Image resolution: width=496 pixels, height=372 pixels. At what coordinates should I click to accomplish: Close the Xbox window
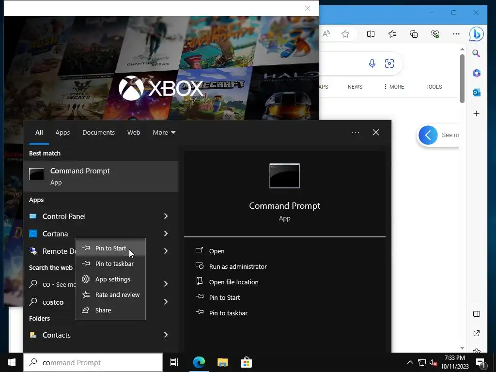click(x=308, y=8)
